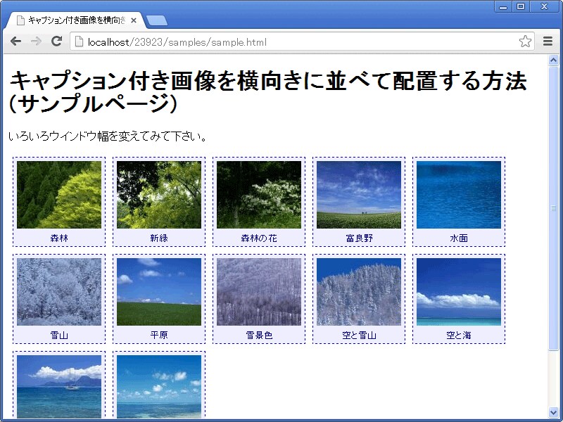Reload the sample.html page
The height and width of the screenshot is (422, 563).
[x=57, y=42]
